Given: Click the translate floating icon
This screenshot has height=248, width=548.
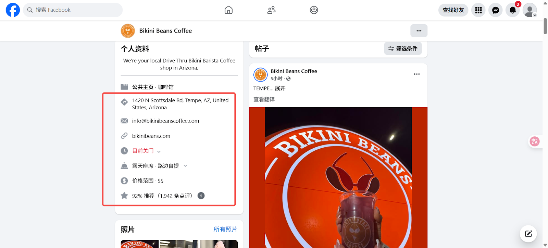Looking at the screenshot, I should coord(535,141).
